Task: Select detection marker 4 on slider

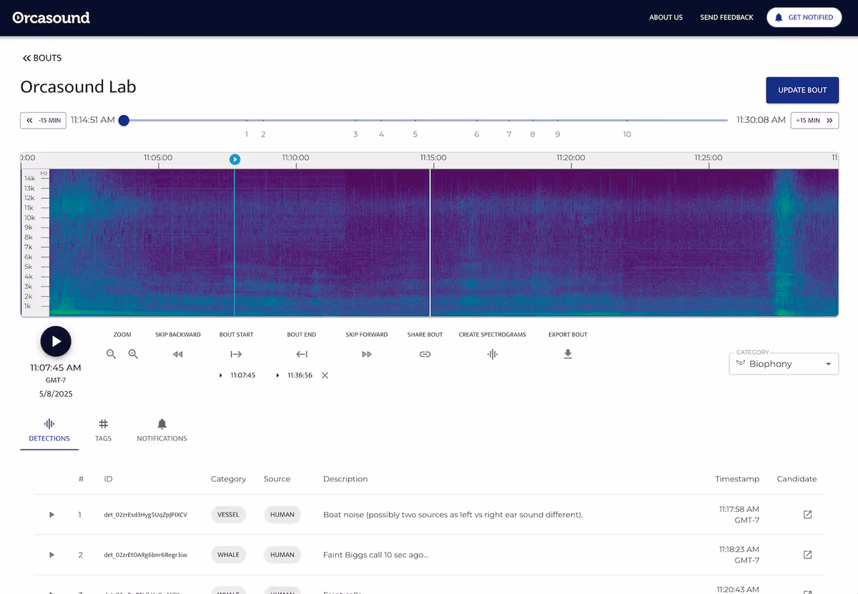Action: 381,134
